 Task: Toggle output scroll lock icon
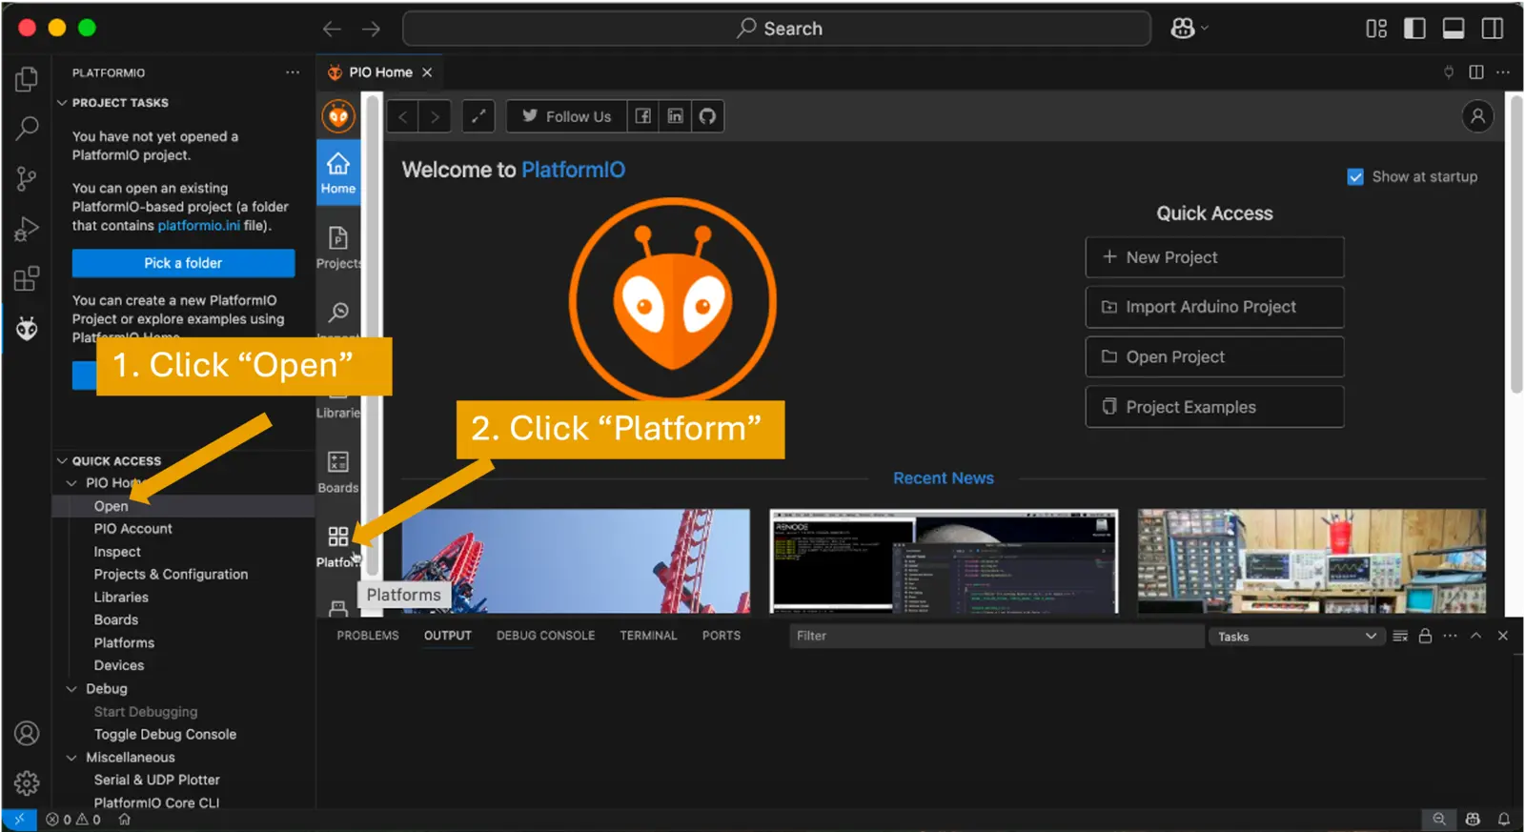coord(1425,636)
